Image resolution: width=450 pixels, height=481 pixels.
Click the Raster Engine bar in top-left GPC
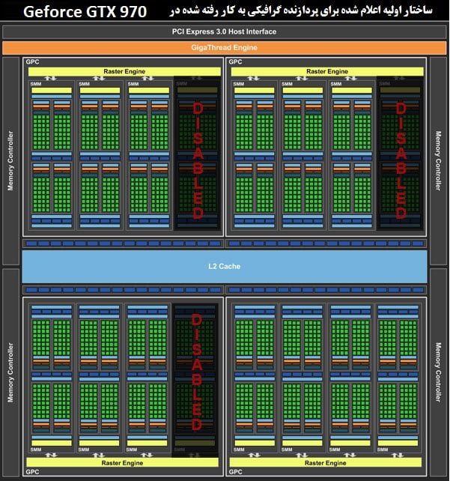(124, 71)
